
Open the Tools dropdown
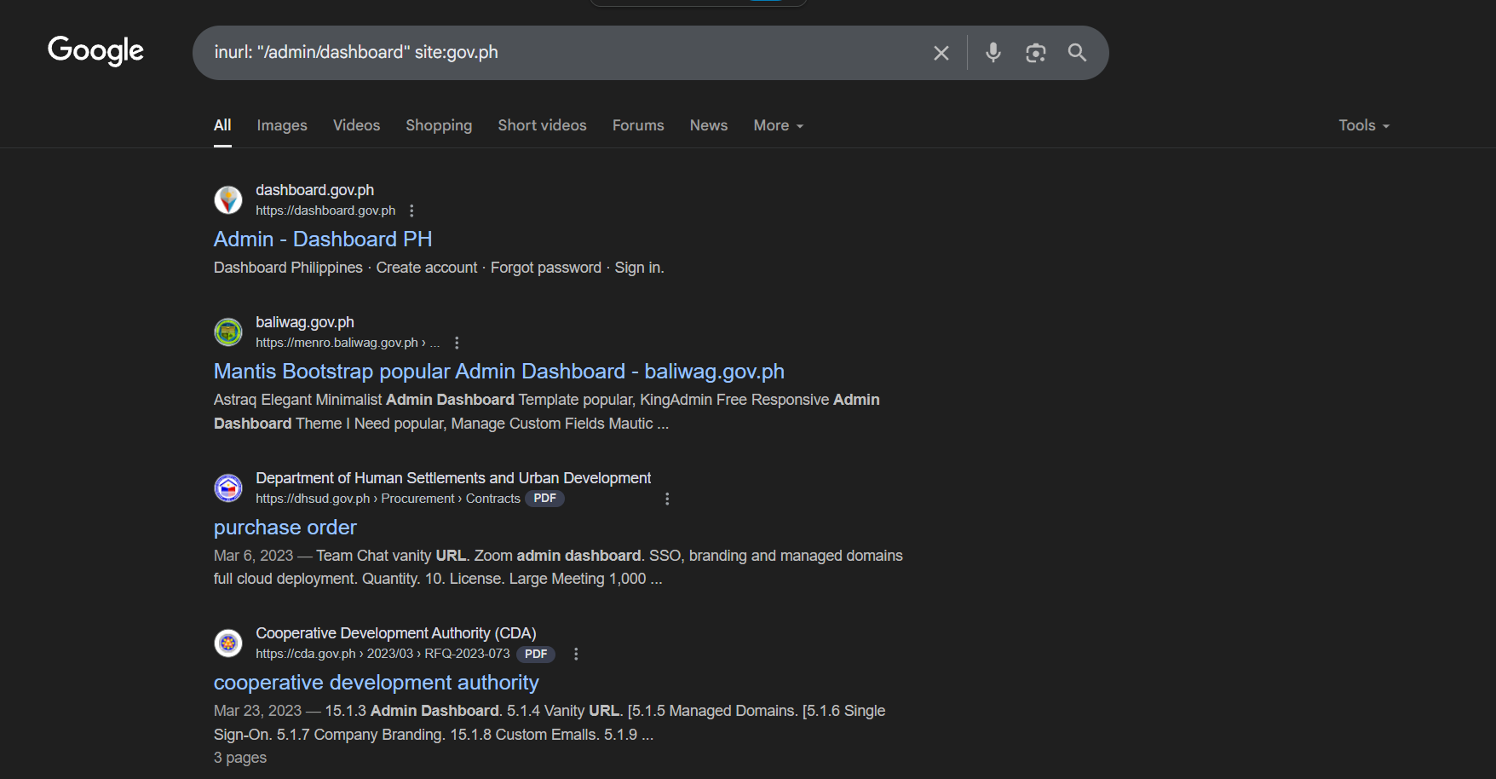tap(1364, 125)
